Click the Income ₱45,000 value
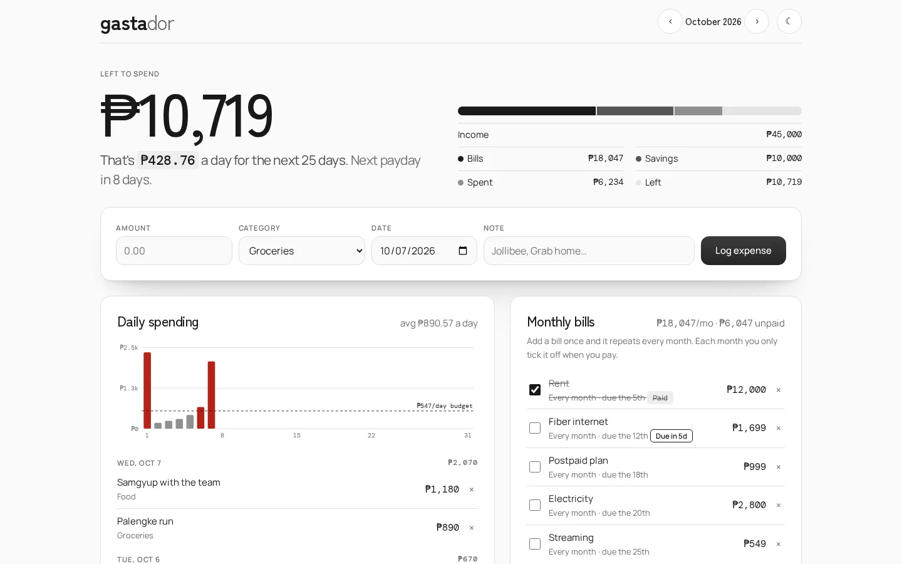This screenshot has width=902, height=564. [x=784, y=135]
